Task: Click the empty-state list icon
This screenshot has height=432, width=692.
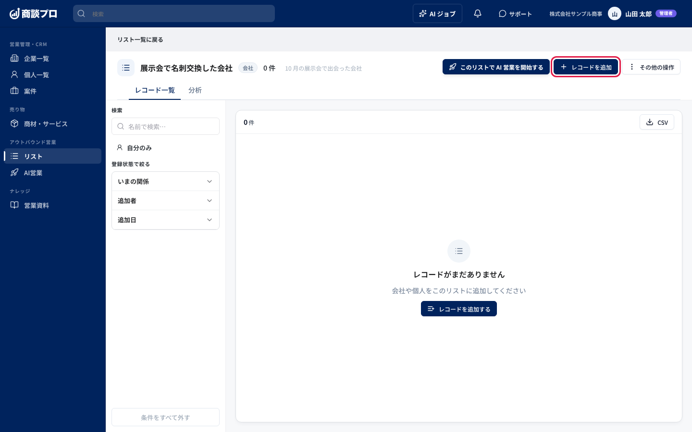Action: (x=459, y=251)
